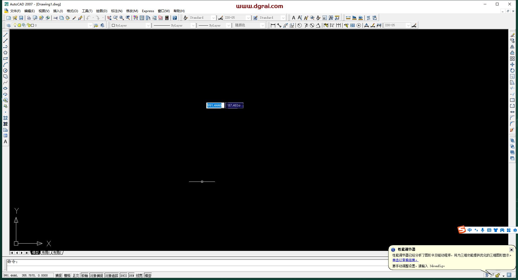Click the Rotate tool in modify toolbar
Screen dimensions: 518x280
512,70
